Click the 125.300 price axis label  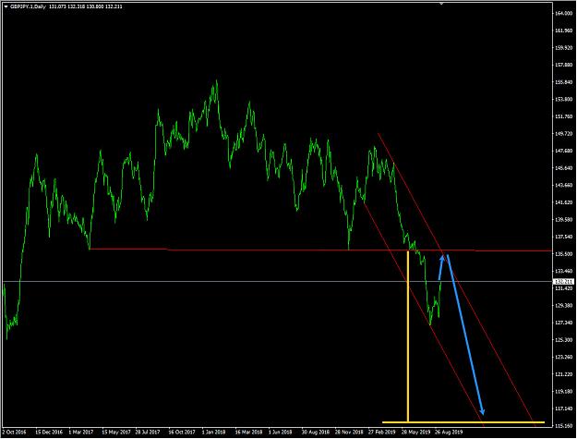563,339
